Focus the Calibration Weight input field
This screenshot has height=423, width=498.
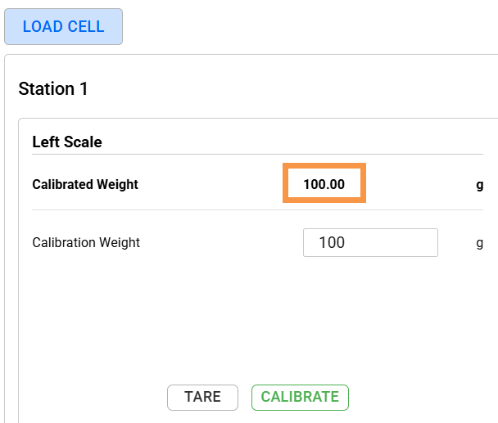pyautogui.click(x=370, y=243)
